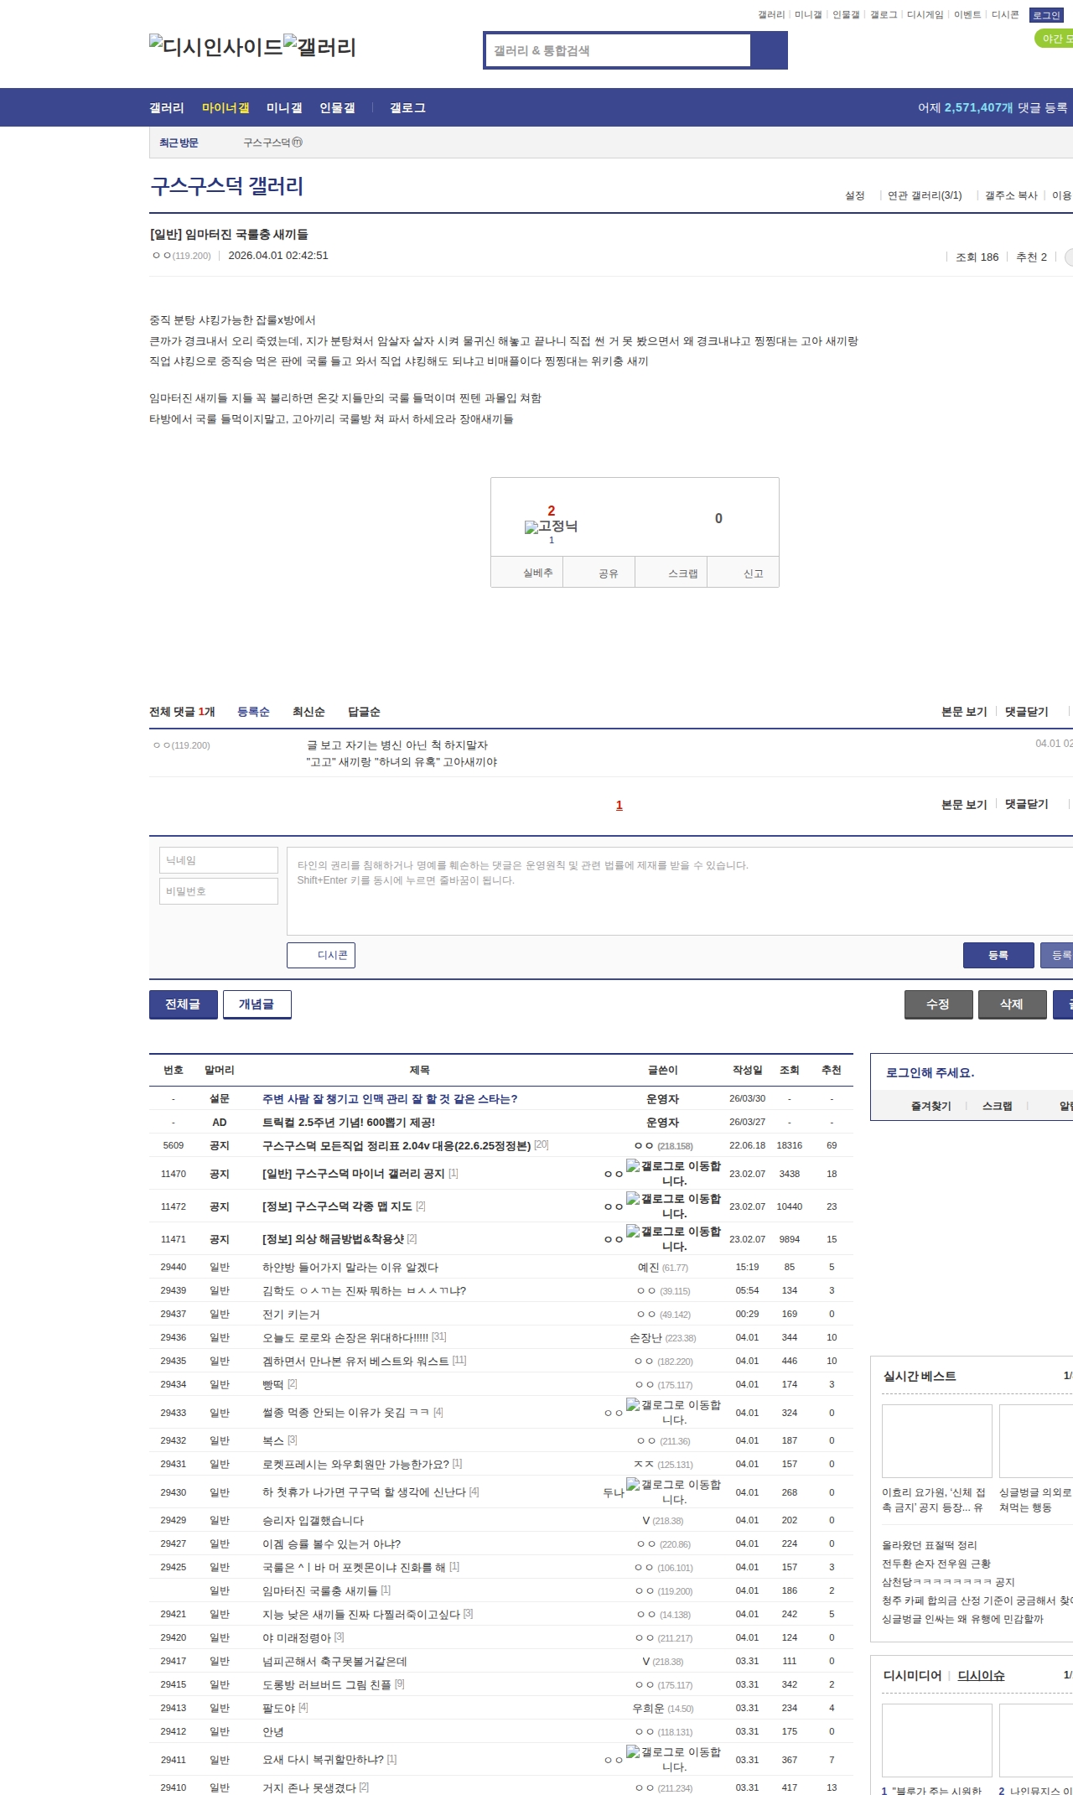
Task: Submit the comment with the dark blue 등록 button
Action: click(998, 955)
